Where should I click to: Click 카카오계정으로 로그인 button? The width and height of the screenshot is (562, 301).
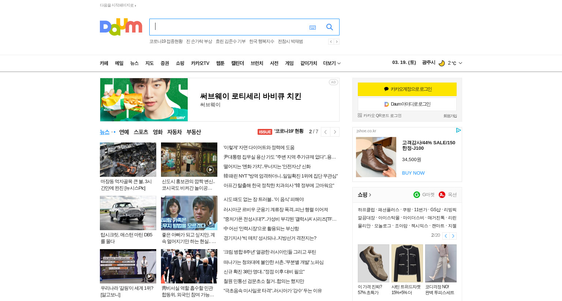(407, 89)
